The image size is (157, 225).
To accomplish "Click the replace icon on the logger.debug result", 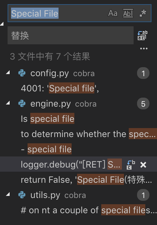I will (x=131, y=165).
